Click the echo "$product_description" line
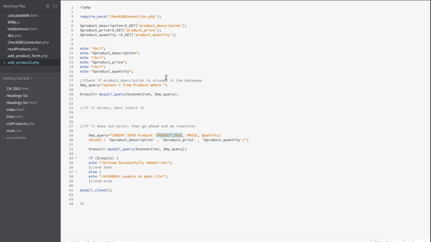Viewport: 431px width, 242px height. [110, 53]
